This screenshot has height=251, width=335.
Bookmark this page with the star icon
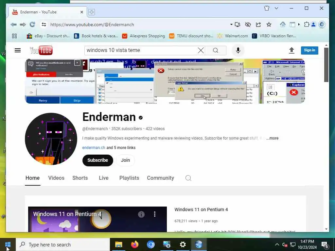click(269, 25)
